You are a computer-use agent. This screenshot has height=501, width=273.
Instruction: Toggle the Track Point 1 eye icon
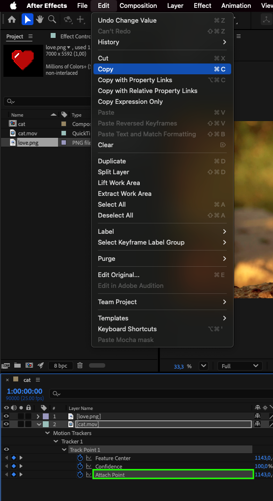coord(6,449)
